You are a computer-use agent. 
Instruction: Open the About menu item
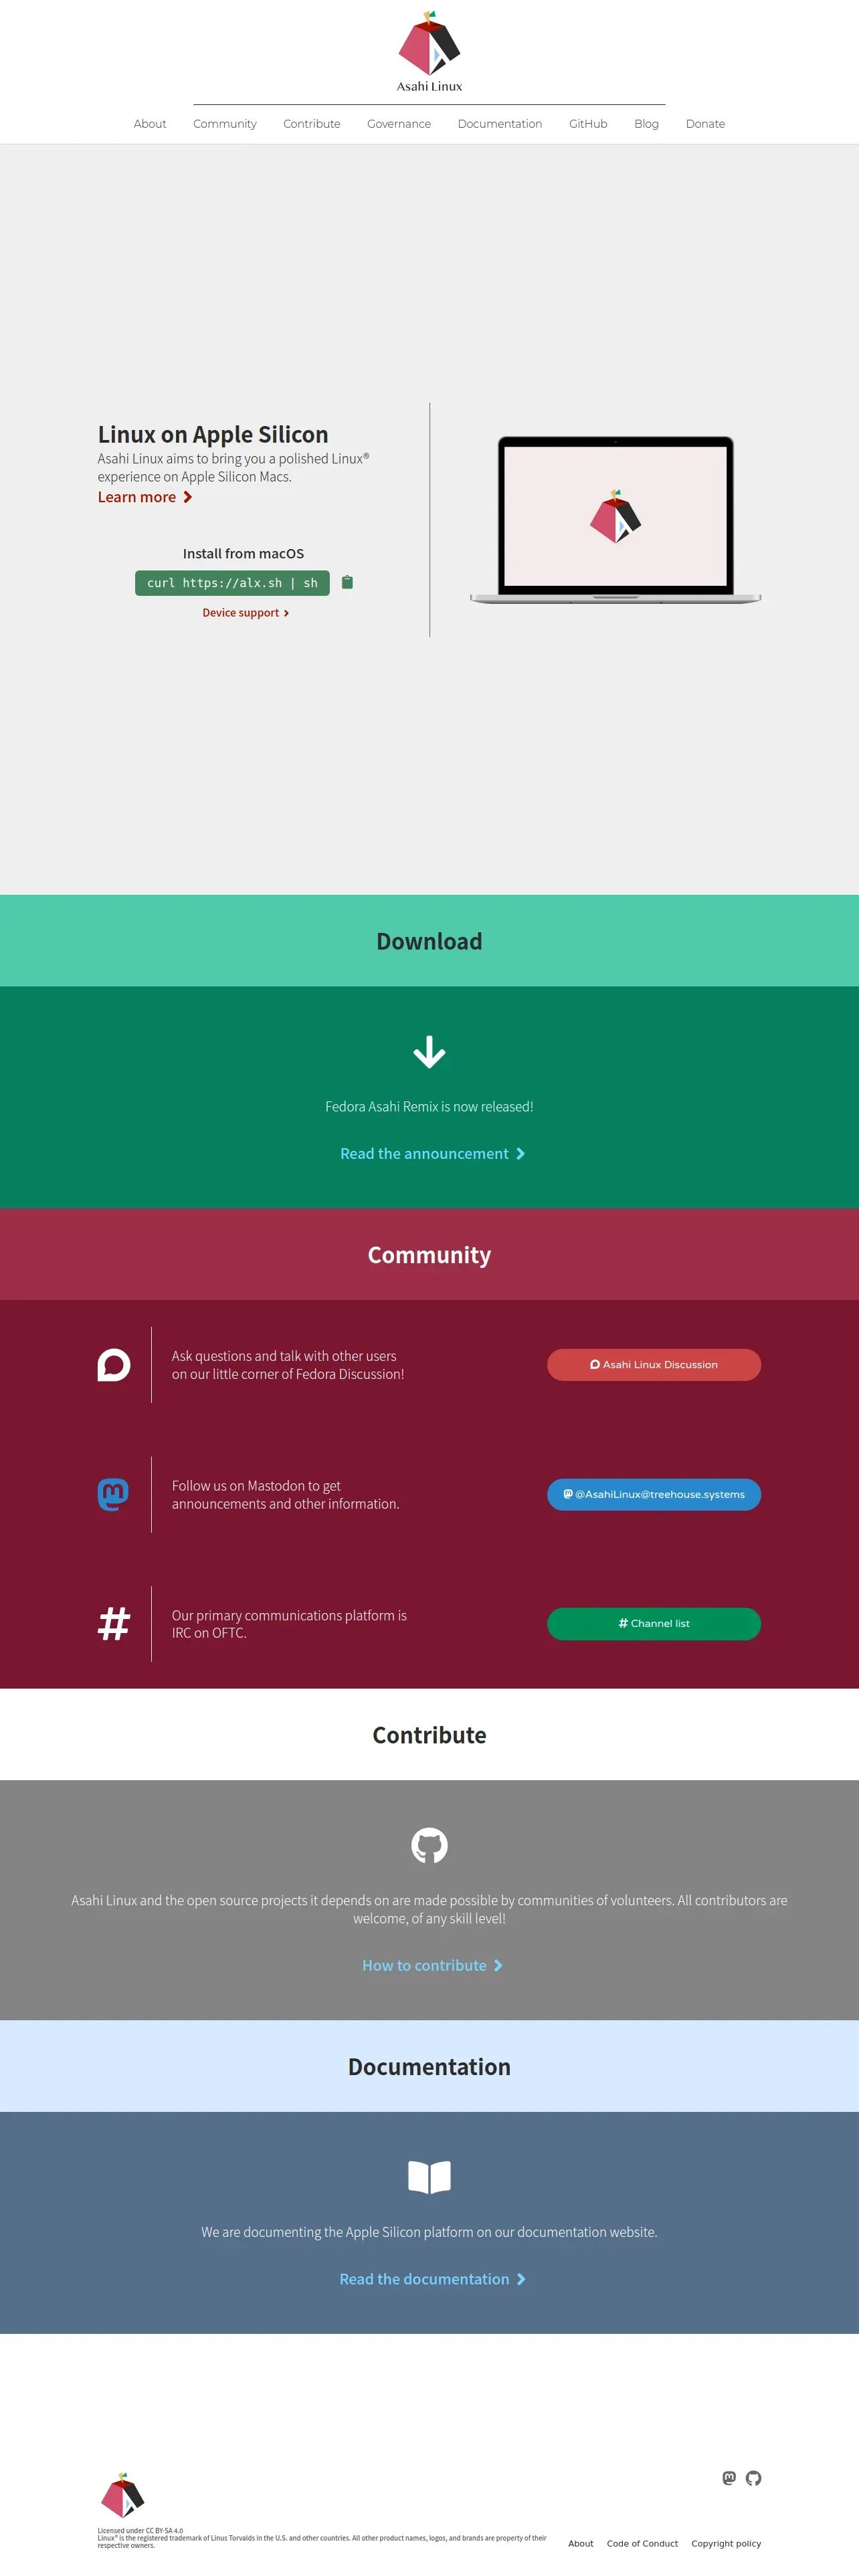pos(150,124)
